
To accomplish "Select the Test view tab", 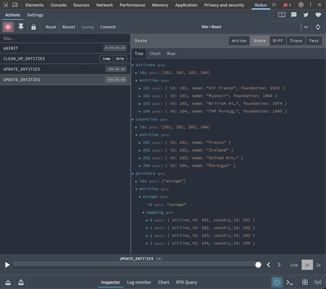I will (314, 40).
